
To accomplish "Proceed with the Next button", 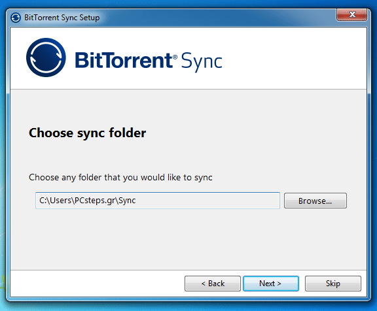I will (x=271, y=284).
